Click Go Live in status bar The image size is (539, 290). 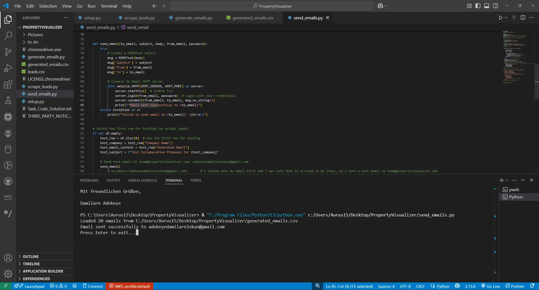491,286
